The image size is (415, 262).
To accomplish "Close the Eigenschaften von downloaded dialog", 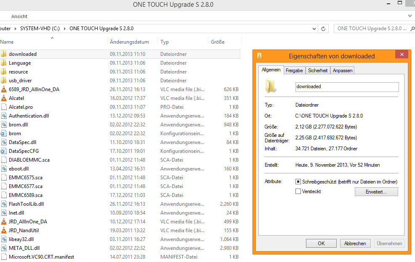I will click(x=402, y=55).
